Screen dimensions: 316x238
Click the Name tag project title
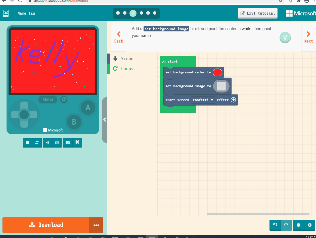pos(26,13)
